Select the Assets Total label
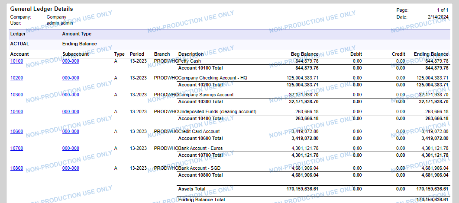This screenshot has width=459, height=203. click(192, 189)
